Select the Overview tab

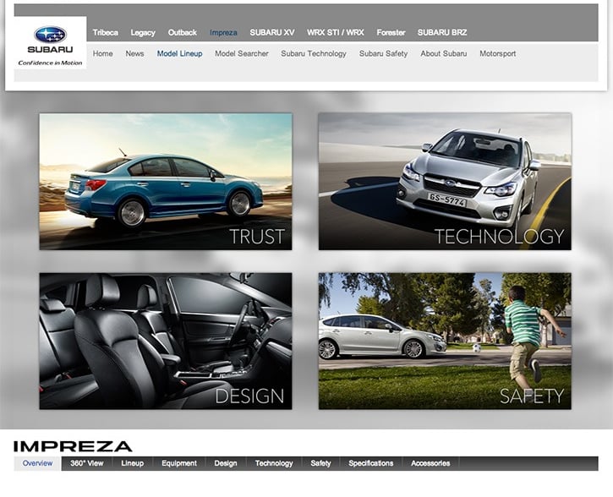37,463
